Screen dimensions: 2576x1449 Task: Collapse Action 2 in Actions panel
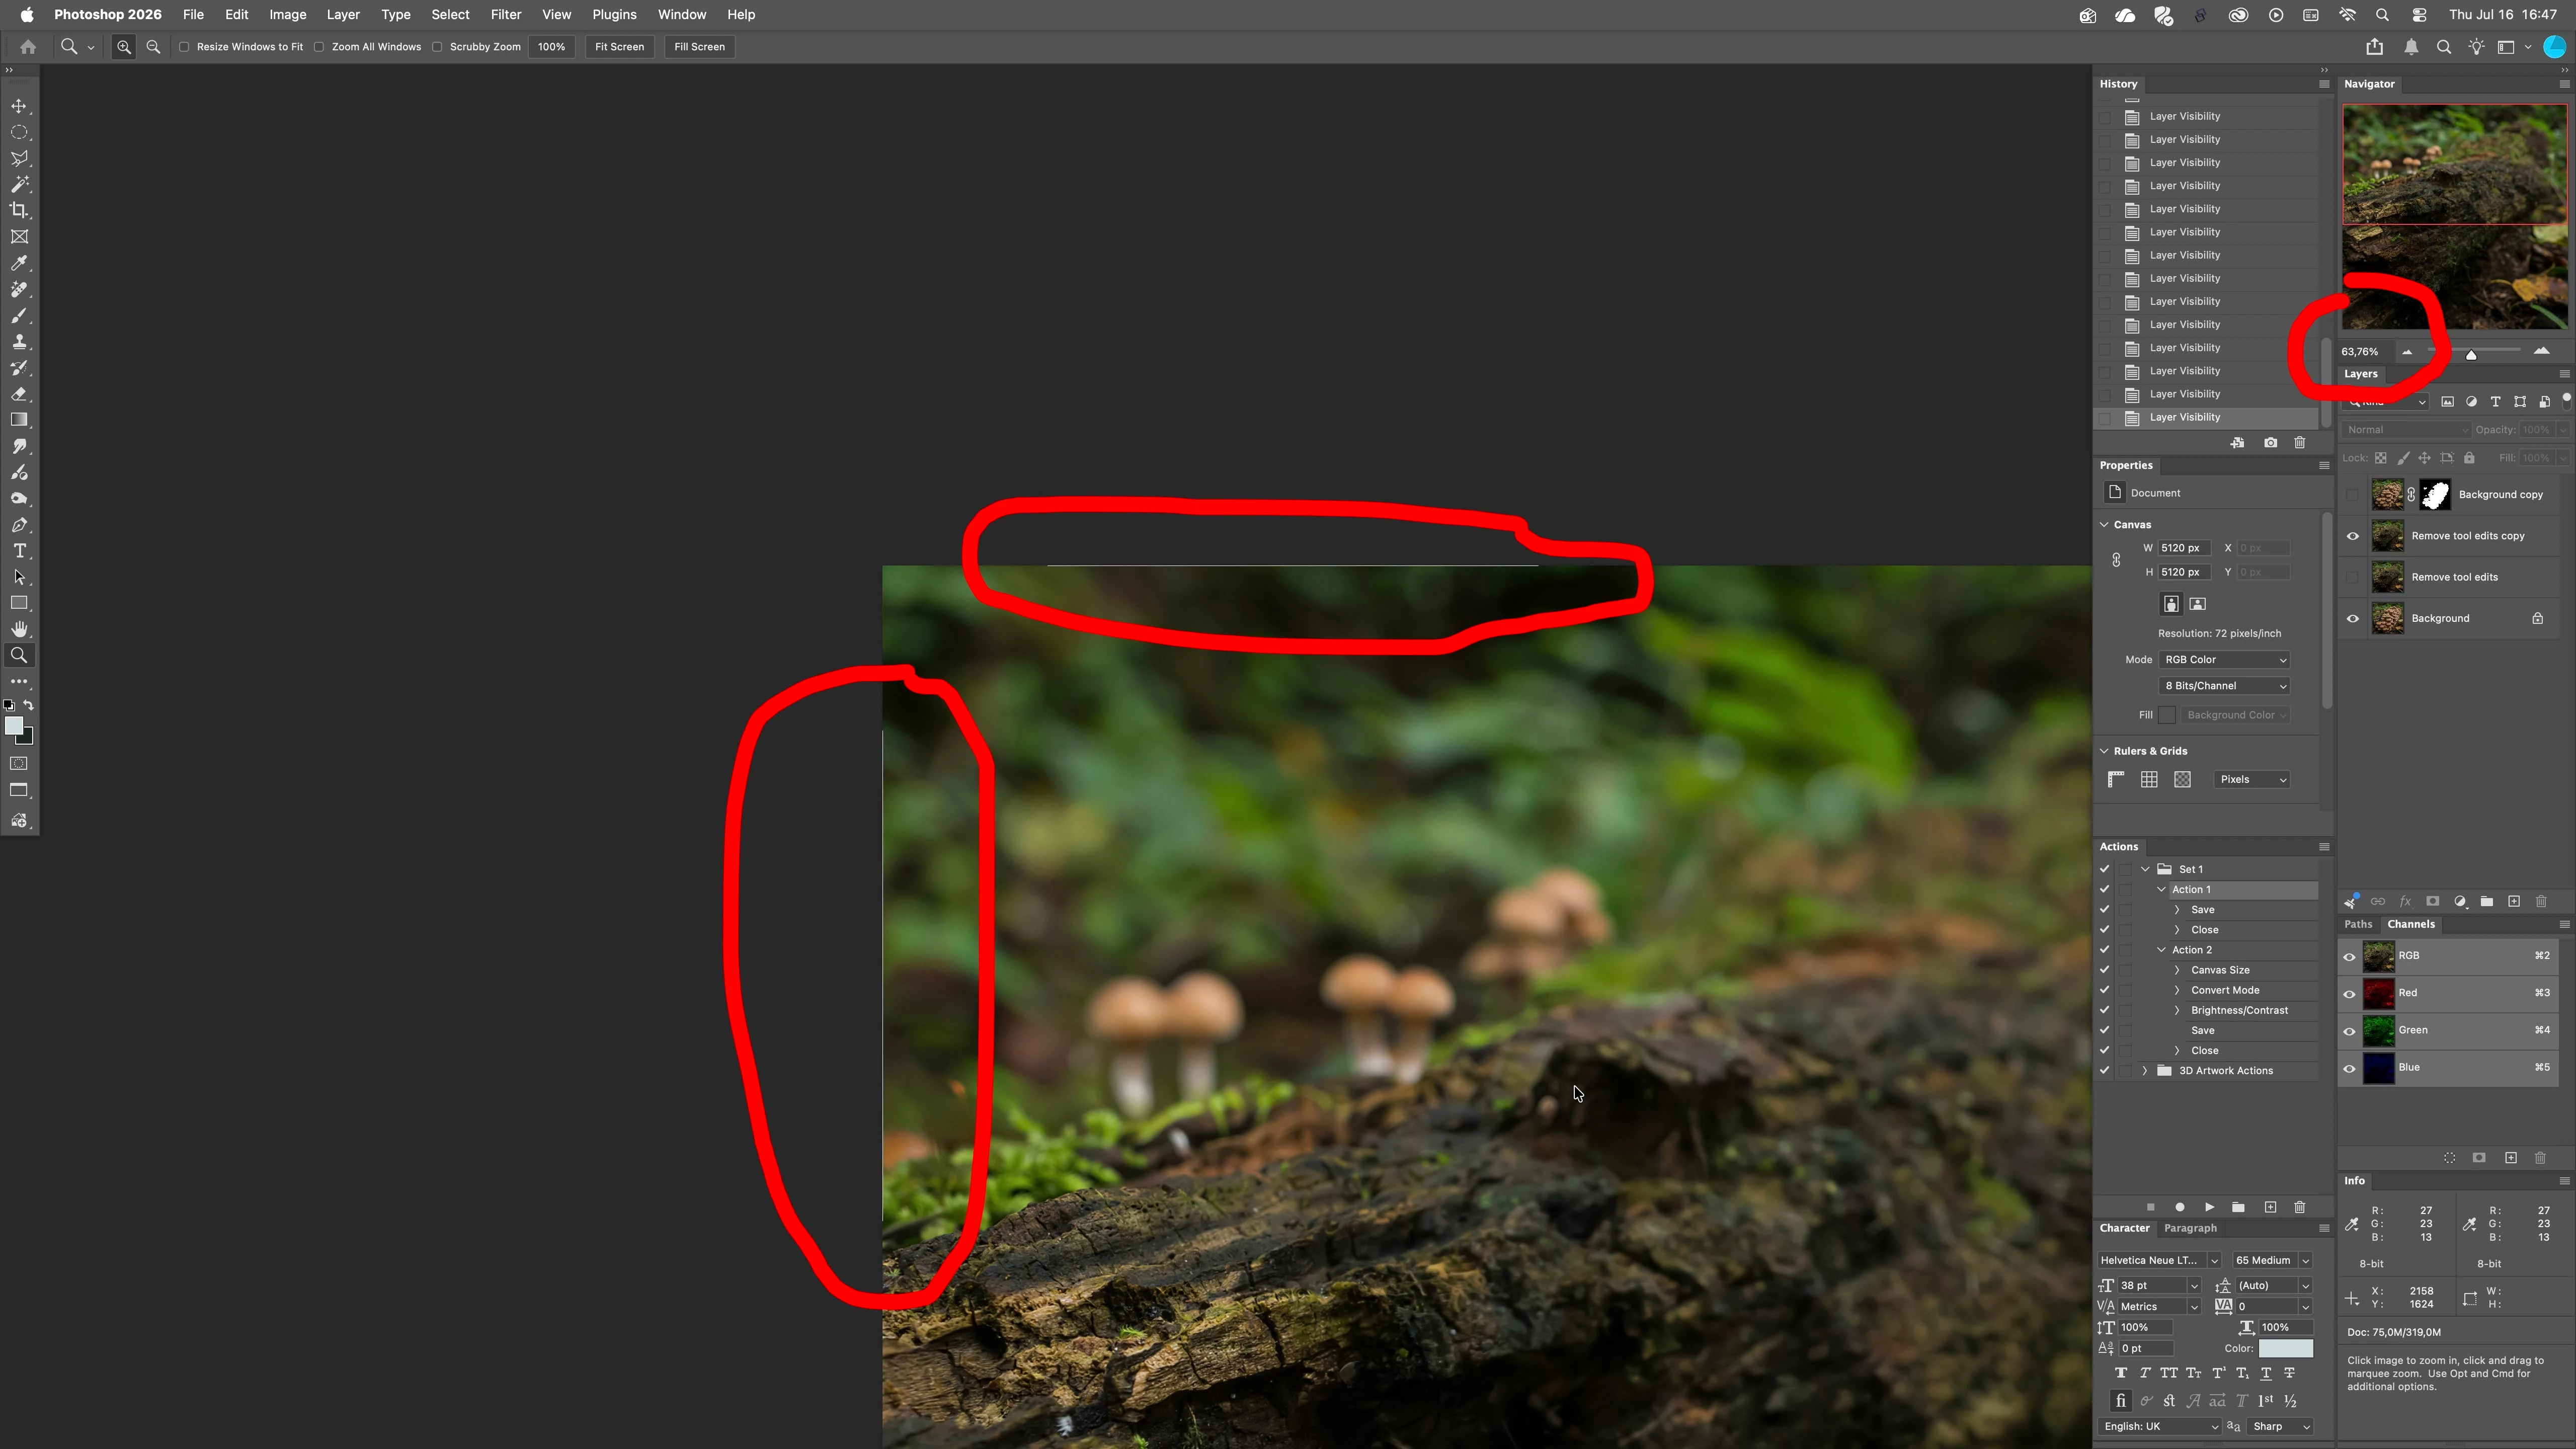(2162, 950)
